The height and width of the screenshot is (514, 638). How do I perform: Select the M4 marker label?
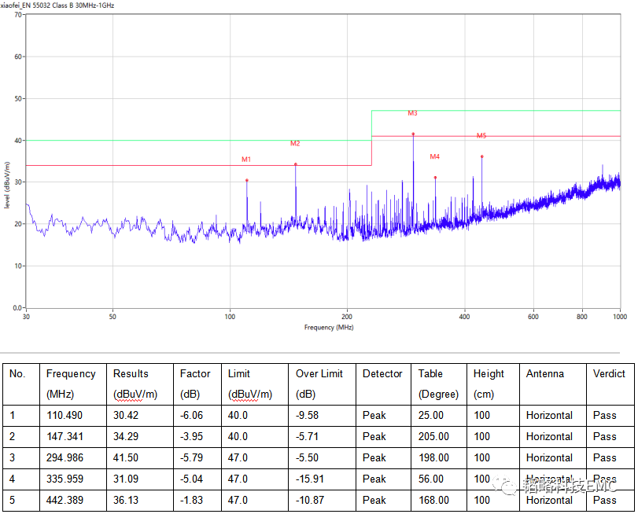435,157
